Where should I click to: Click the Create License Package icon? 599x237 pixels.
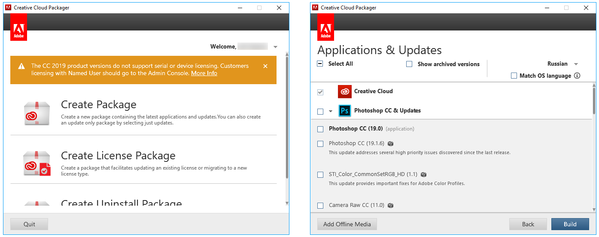click(x=36, y=163)
